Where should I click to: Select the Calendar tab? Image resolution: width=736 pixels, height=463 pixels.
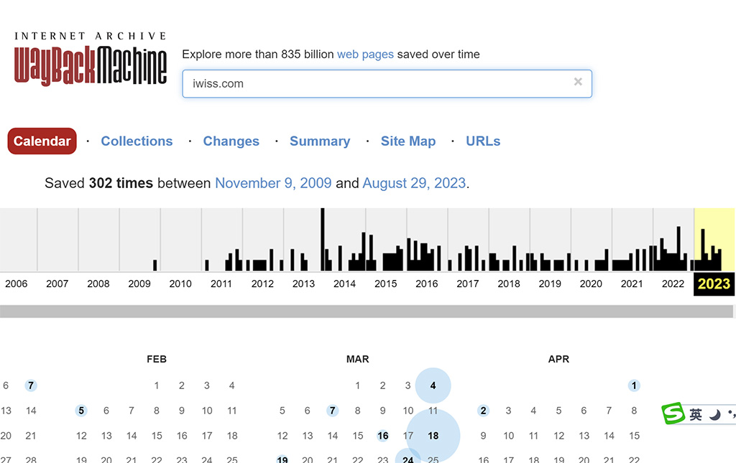click(42, 141)
